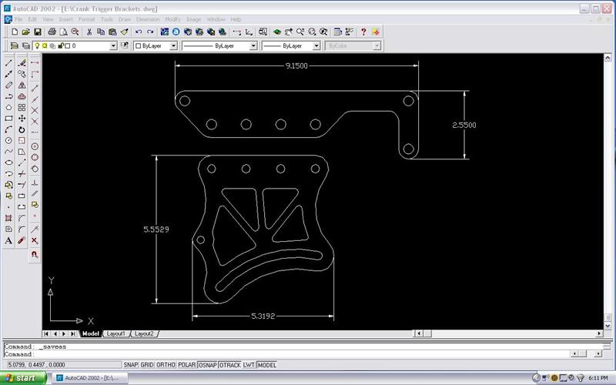Select the Rectangle draw tool
This screenshot has width=616, height=385.
(8, 118)
